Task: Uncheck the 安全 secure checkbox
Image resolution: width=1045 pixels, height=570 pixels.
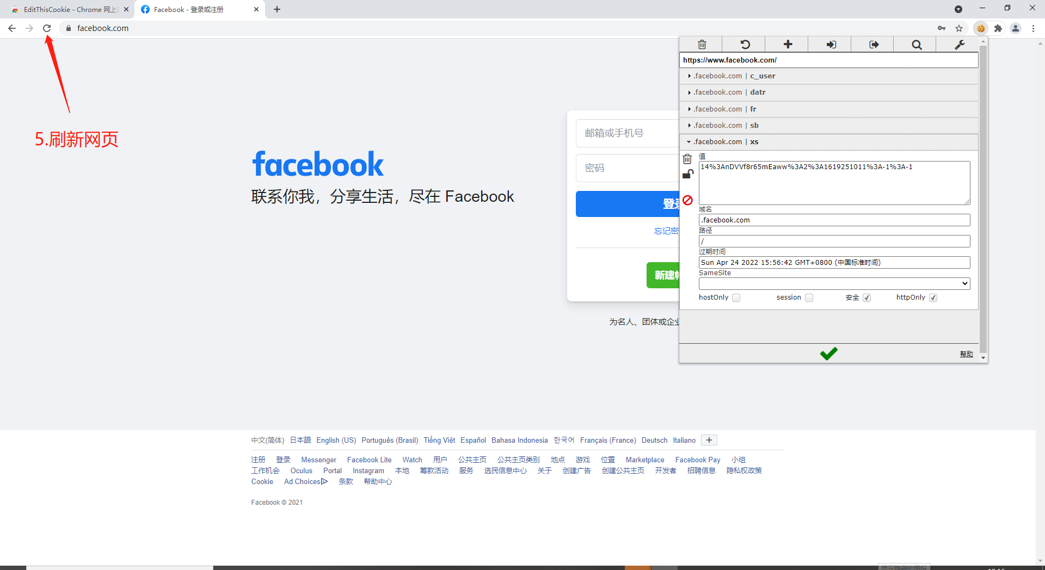Action: 866,298
